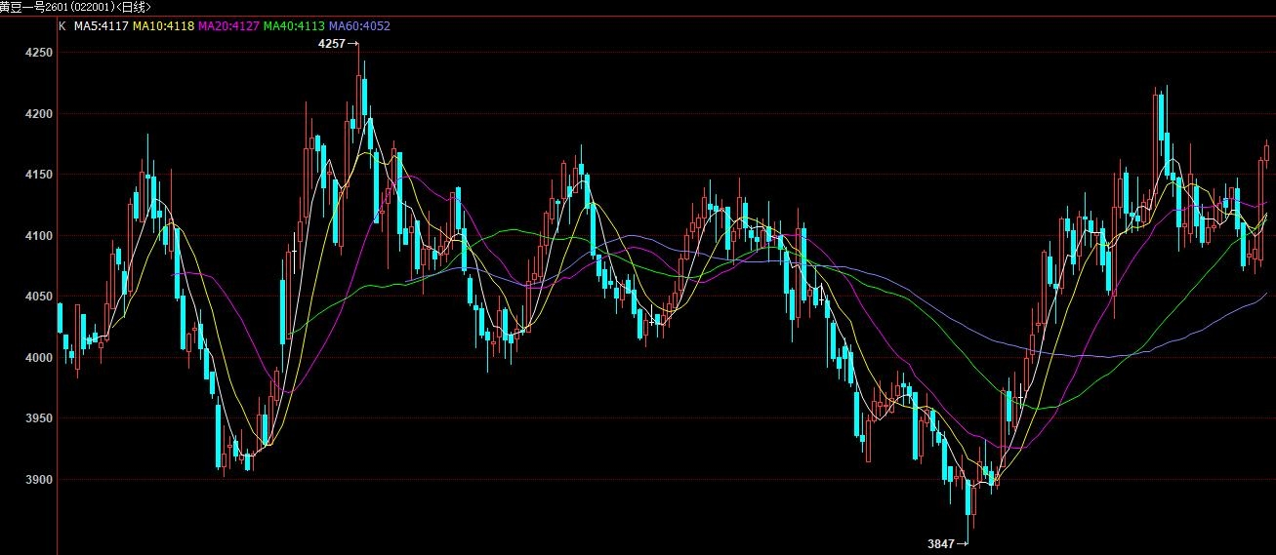Click the candlestick at the 4257 peak

(357, 78)
